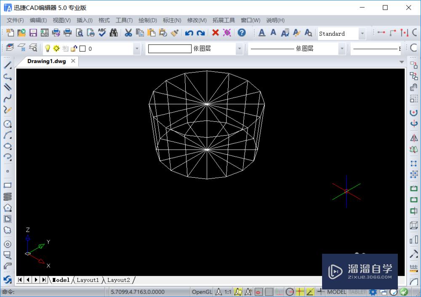This screenshot has width=421, height=297.
Task: Click the MODEL button in the status bar
Action: coord(336,292)
